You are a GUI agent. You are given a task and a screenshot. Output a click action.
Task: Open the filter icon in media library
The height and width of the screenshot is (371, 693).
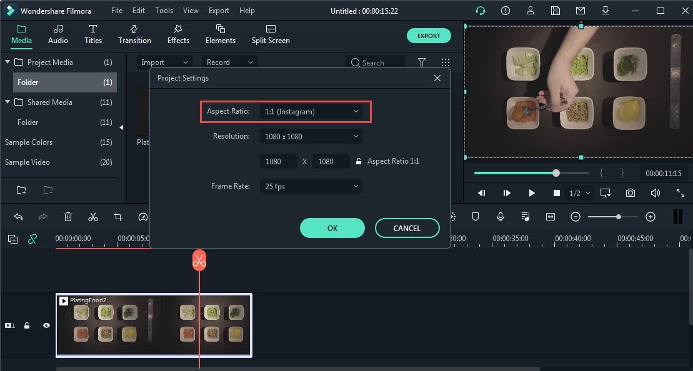coord(422,62)
